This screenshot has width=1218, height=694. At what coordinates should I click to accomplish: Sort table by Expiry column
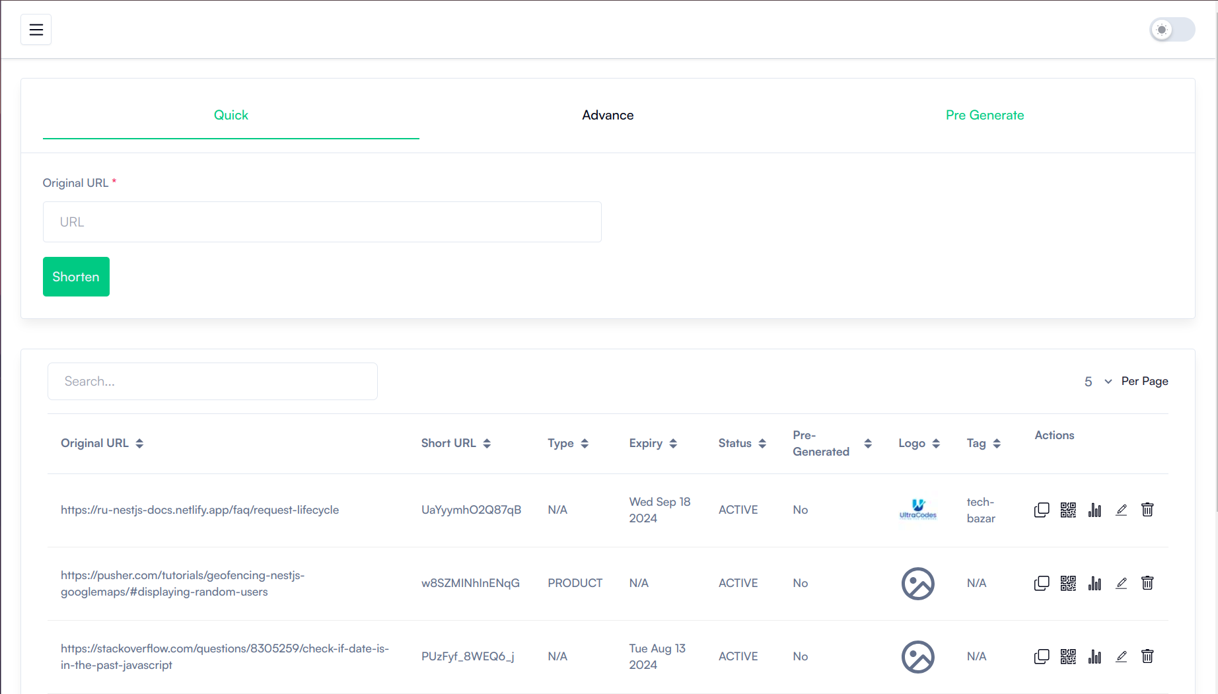673,444
